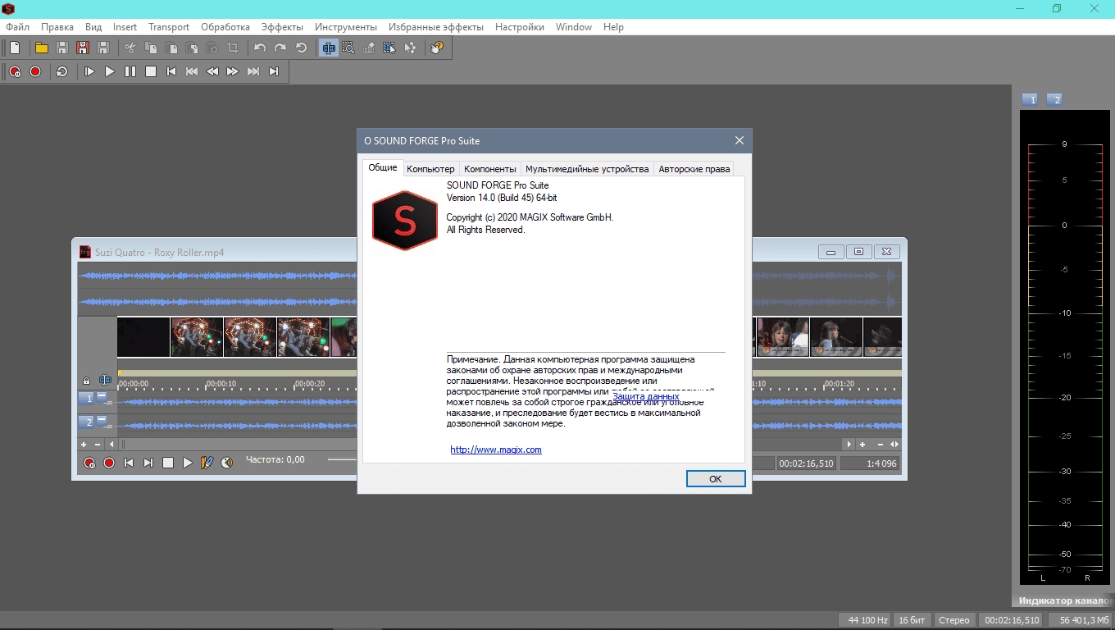The width and height of the screenshot is (1115, 630).
Task: Click the Record button in data window transport
Action: click(109, 463)
